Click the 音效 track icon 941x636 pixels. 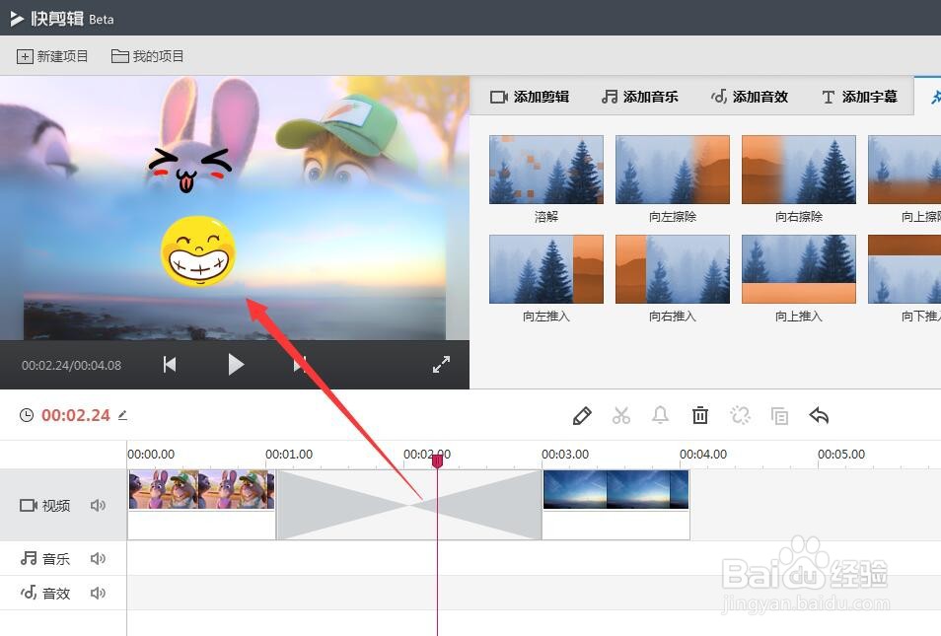pos(29,593)
